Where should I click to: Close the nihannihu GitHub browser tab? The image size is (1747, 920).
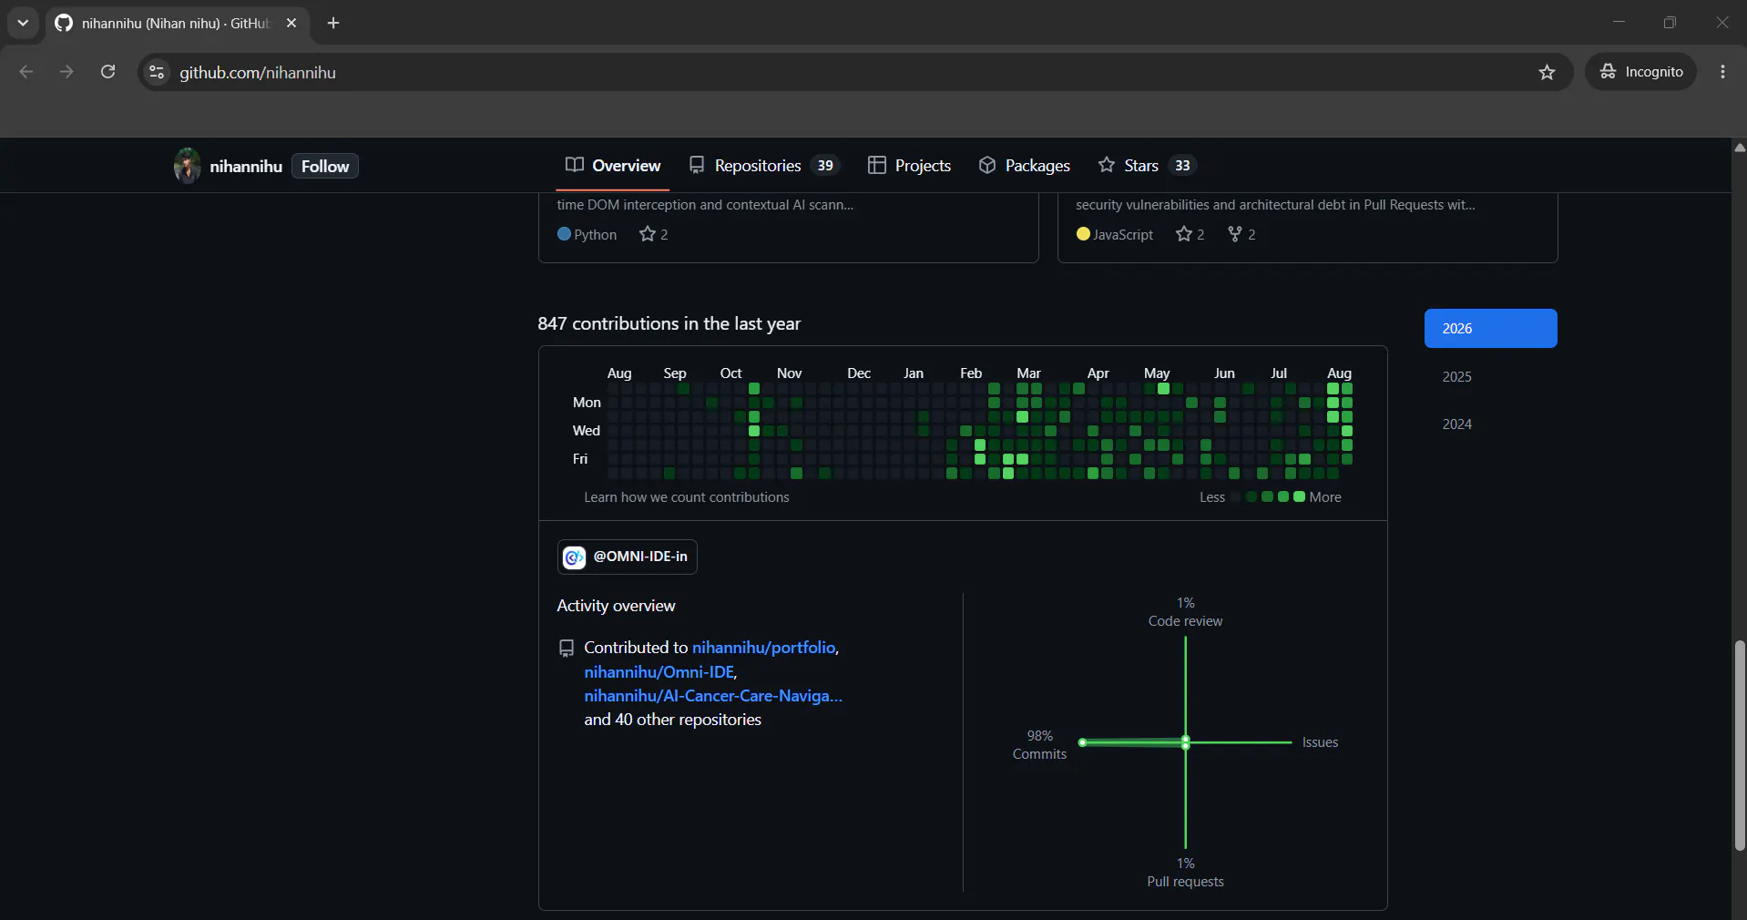[291, 23]
